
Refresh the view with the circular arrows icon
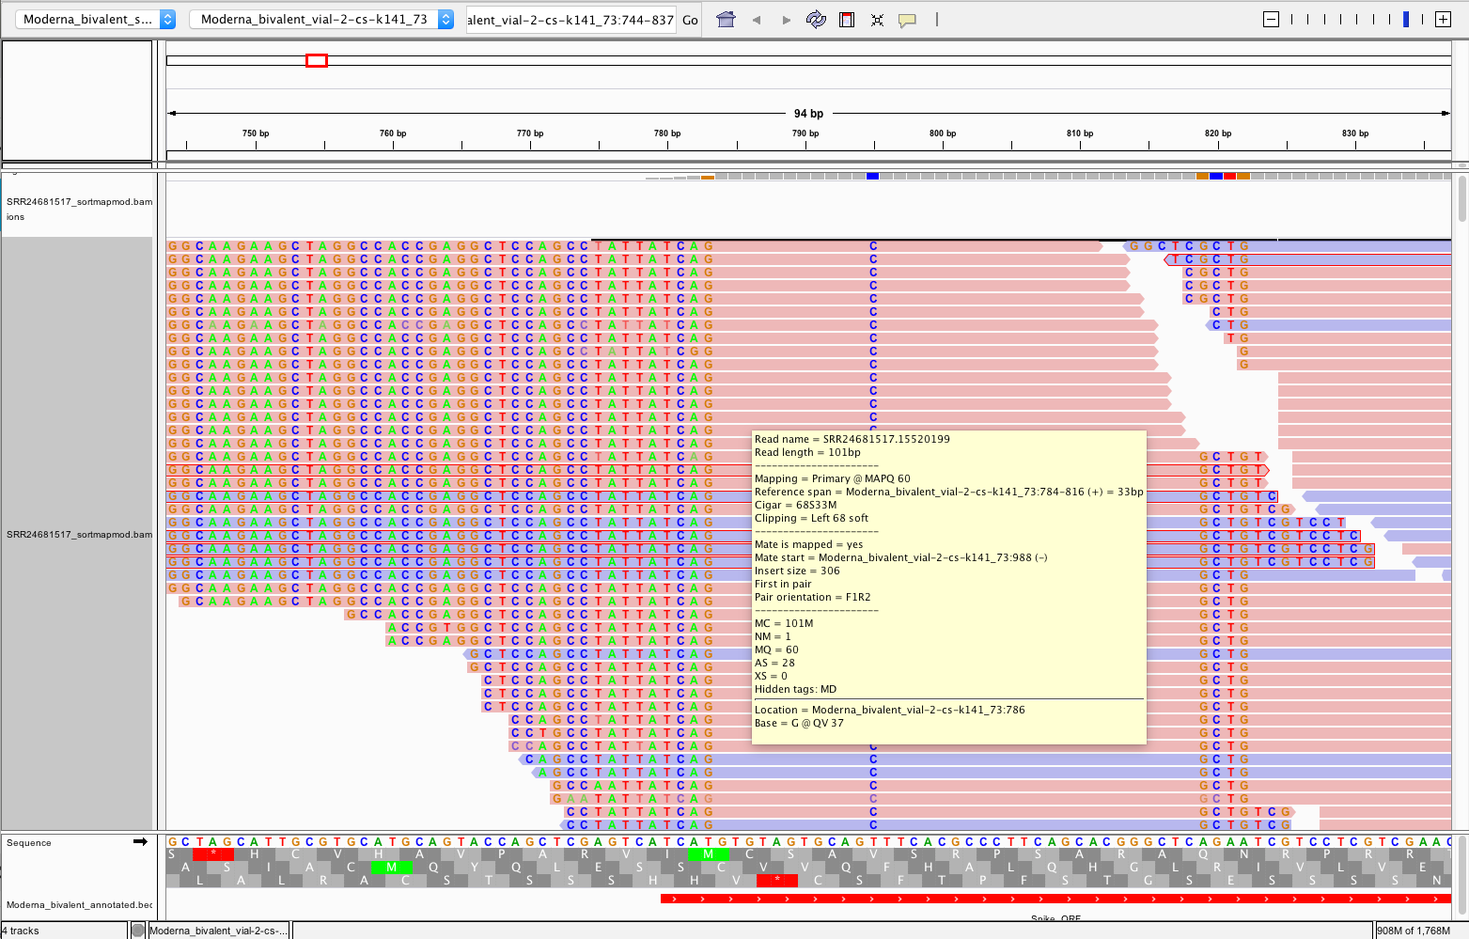pos(816,19)
